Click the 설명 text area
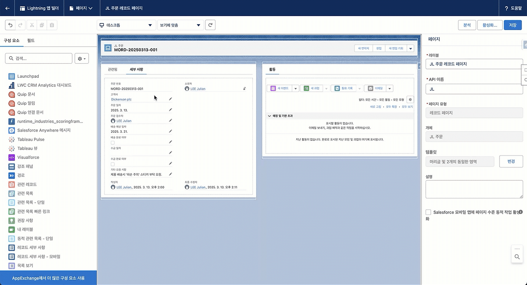This screenshot has width=527, height=285. pos(474,189)
